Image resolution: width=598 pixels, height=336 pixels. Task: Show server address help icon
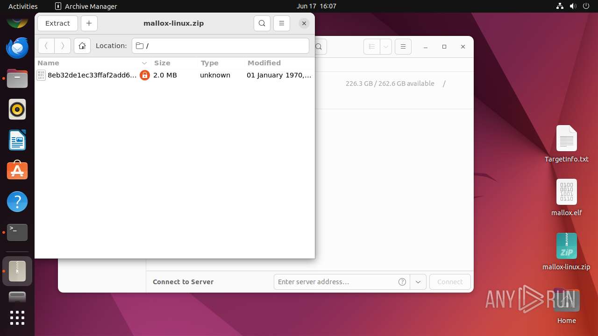click(402, 282)
